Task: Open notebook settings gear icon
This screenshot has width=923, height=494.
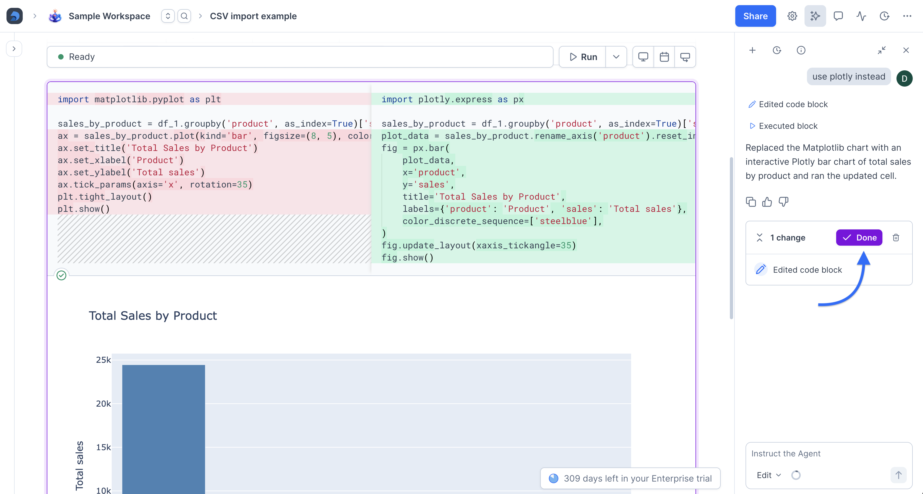Action: click(x=792, y=16)
